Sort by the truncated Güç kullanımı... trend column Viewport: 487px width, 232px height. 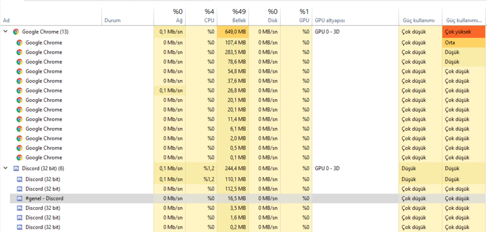coord(464,16)
